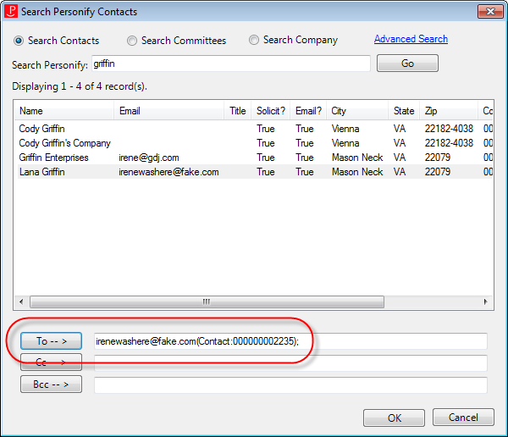Click the Email? column header
Screen dimensions: 508x437
308,111
